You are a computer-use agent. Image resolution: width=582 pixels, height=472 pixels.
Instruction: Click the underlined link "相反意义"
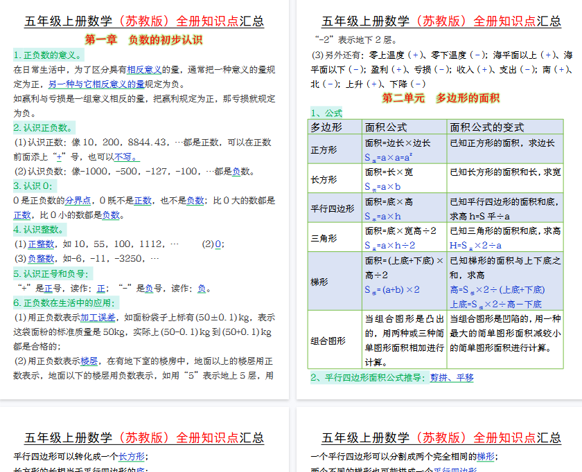[143, 69]
